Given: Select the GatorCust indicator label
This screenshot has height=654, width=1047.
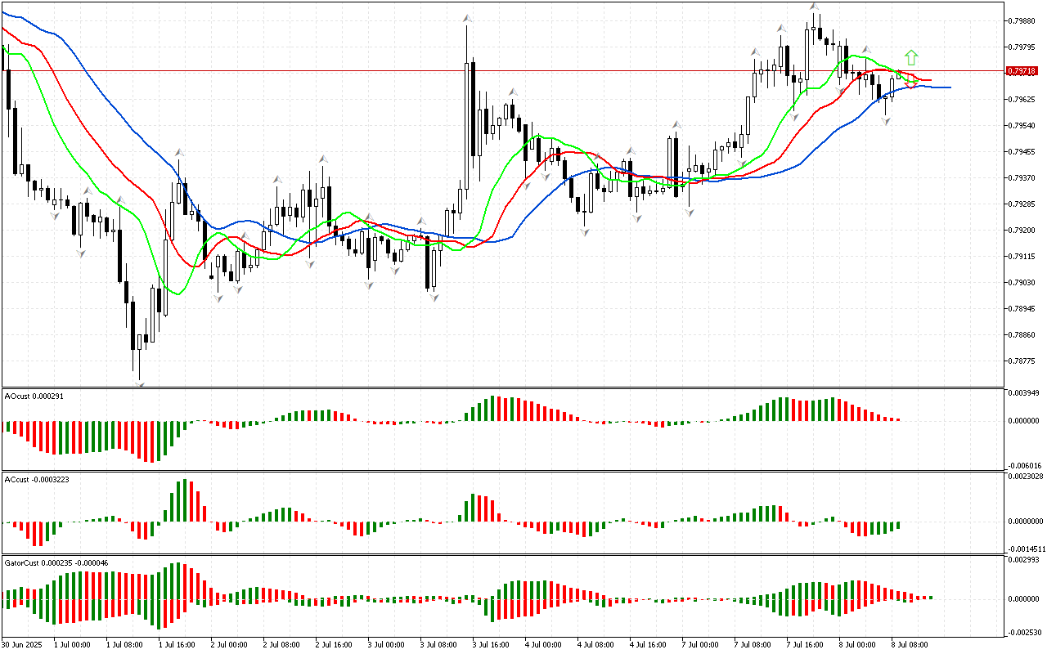Looking at the screenshot, I should click(56, 562).
